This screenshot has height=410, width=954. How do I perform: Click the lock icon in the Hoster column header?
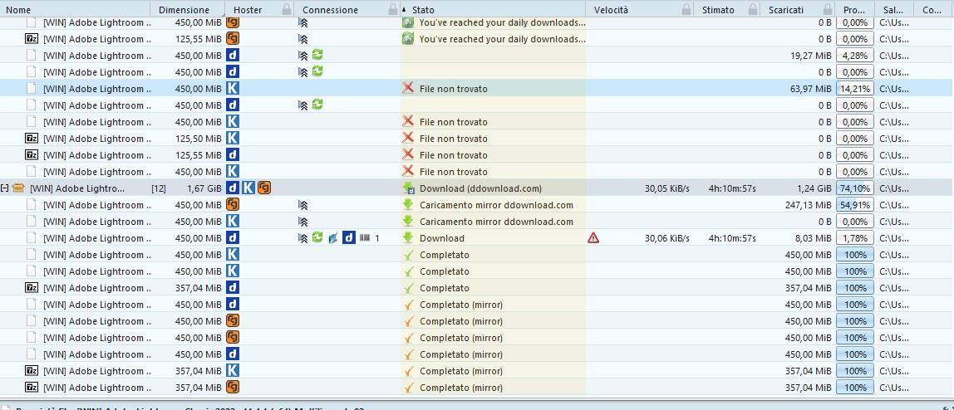point(286,9)
